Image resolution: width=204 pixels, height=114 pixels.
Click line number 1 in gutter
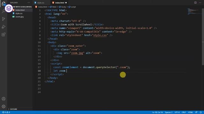click(x=40, y=10)
